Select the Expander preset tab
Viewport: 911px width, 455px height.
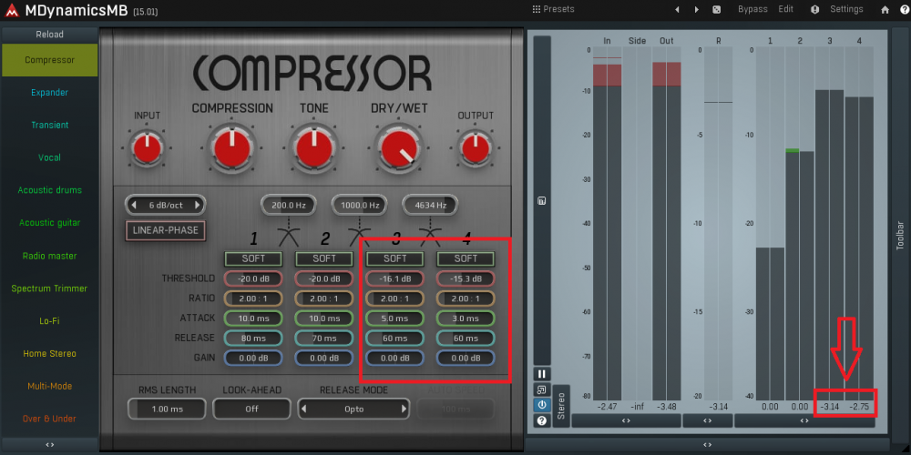[49, 92]
